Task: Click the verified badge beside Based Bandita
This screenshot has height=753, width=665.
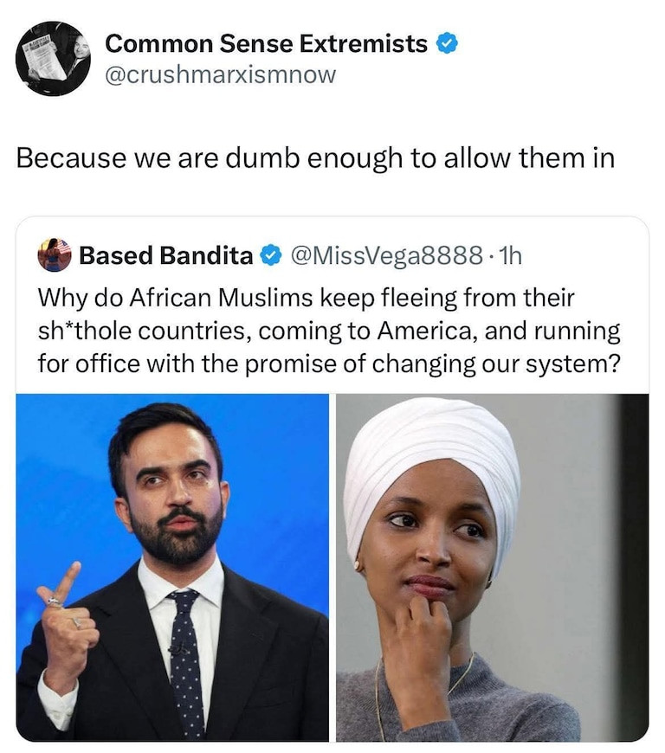Action: pyautogui.click(x=270, y=255)
